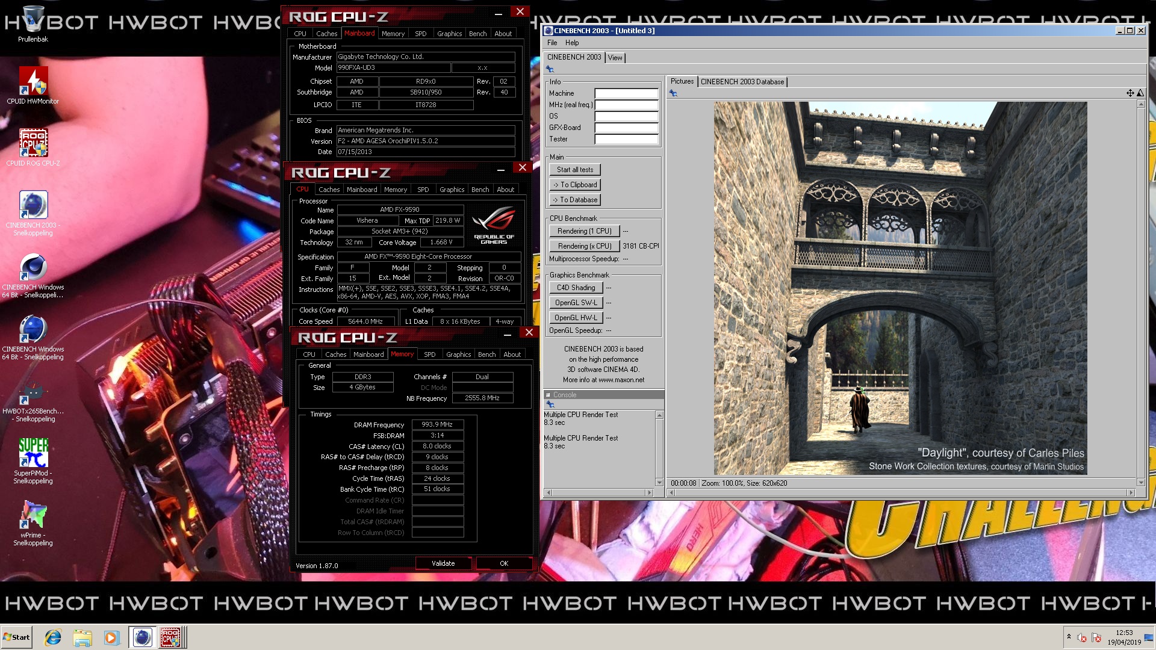Select Bench tab in CPU-Z memory window
This screenshot has height=650, width=1156.
tap(486, 354)
